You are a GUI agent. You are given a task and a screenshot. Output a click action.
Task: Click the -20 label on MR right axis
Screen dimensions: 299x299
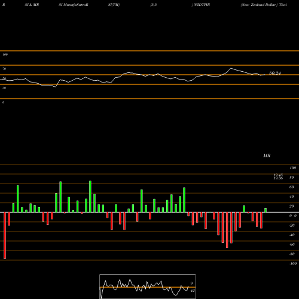[292, 225]
